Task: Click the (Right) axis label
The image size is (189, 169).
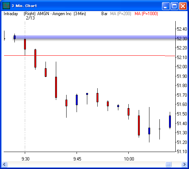Action: tap(30, 14)
